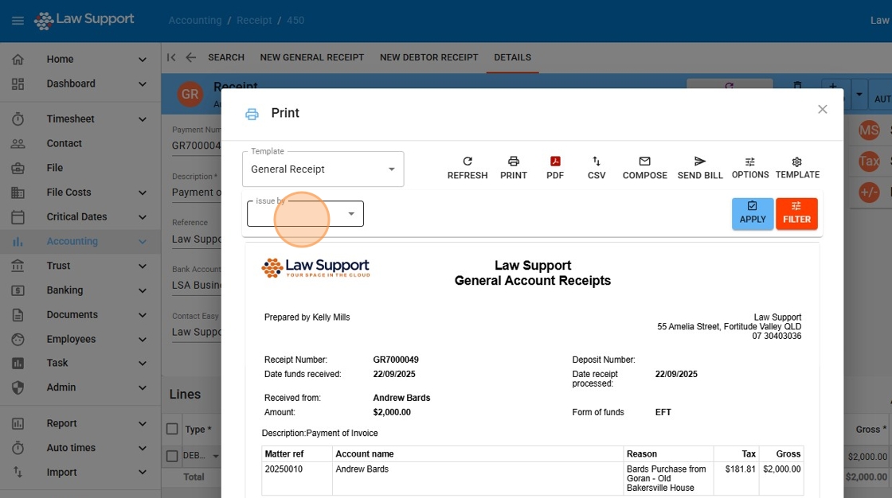Expand the Trust menu chevron
This screenshot has width=892, height=498.
point(143,266)
